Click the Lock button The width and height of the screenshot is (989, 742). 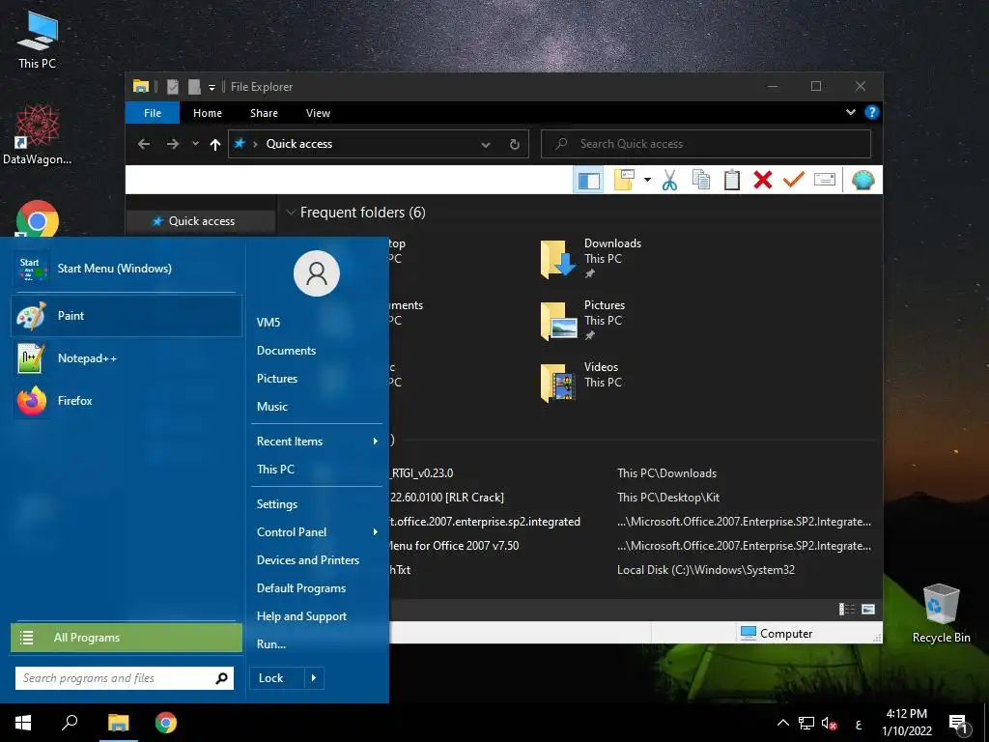click(277, 678)
